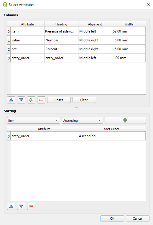Select entry_order Ascending sort order cell
153x225 pixels.
[x=112, y=136]
